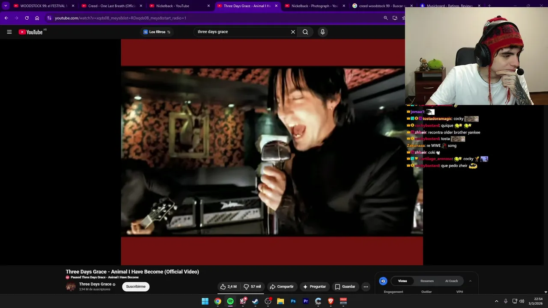The height and width of the screenshot is (308, 548).
Task: Open the three-dot more actions menu
Action: tap(366, 287)
